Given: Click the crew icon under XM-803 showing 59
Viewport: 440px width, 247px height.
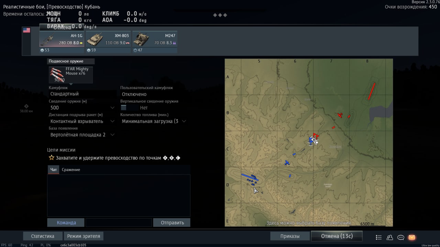Looking at the screenshot, I should 89,50.
